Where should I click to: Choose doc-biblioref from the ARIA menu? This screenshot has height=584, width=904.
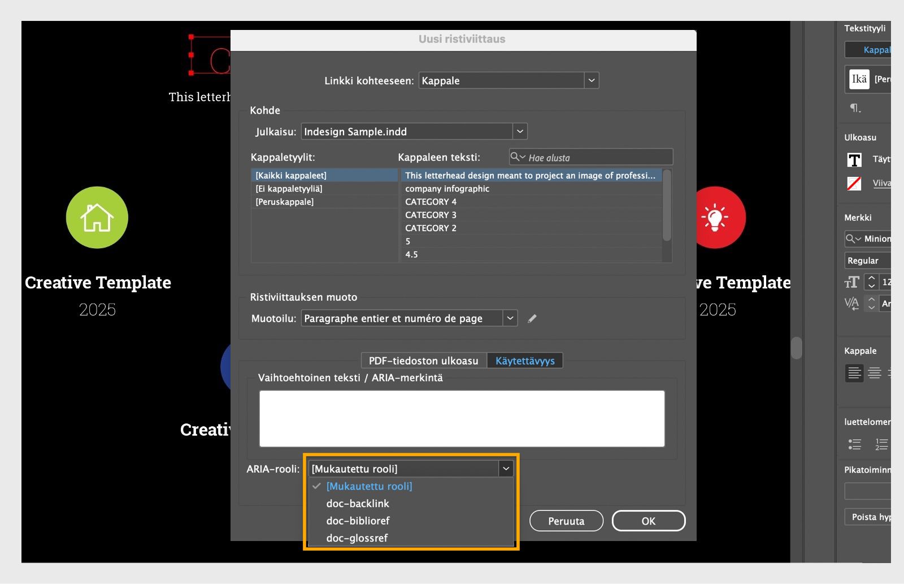pyautogui.click(x=411, y=521)
